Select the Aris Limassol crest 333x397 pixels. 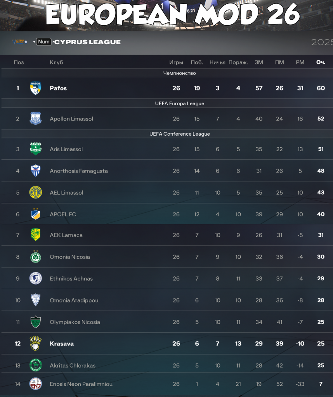click(x=35, y=149)
